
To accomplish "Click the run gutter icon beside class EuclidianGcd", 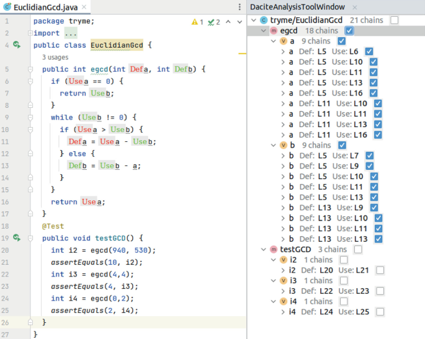I will [x=17, y=45].
